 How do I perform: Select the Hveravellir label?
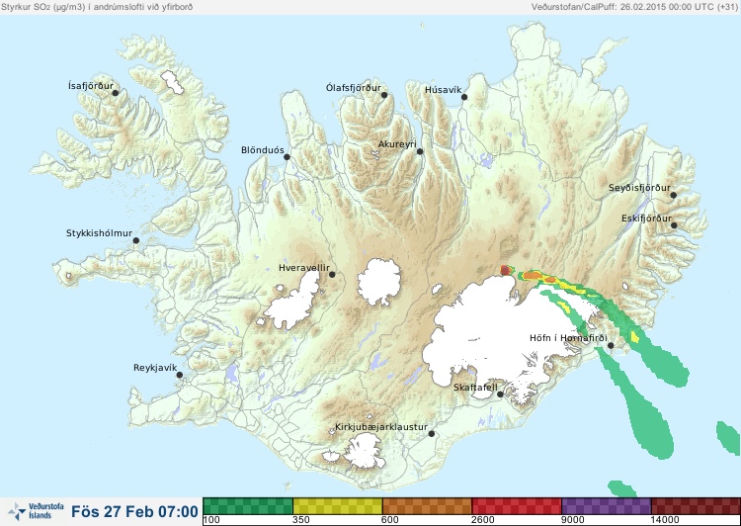tap(304, 268)
